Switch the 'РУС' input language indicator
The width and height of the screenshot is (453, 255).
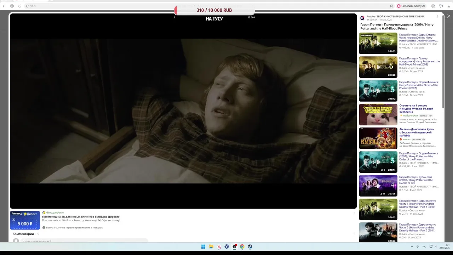click(424, 246)
